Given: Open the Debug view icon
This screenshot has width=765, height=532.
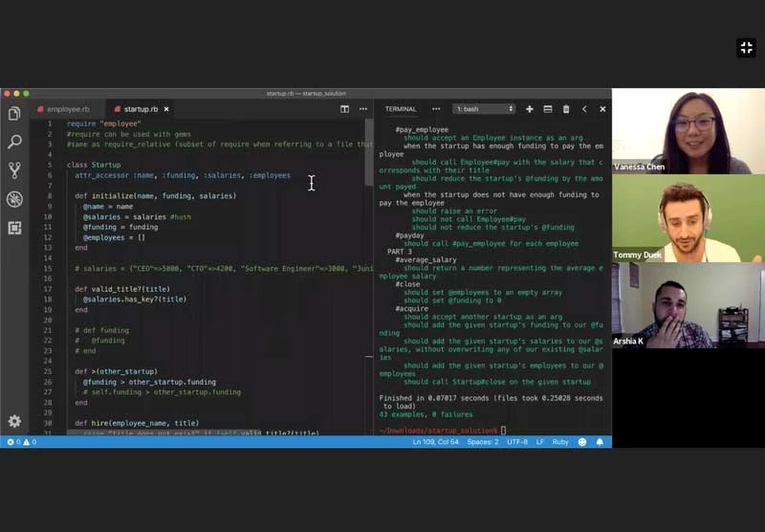Looking at the screenshot, I should (14, 199).
